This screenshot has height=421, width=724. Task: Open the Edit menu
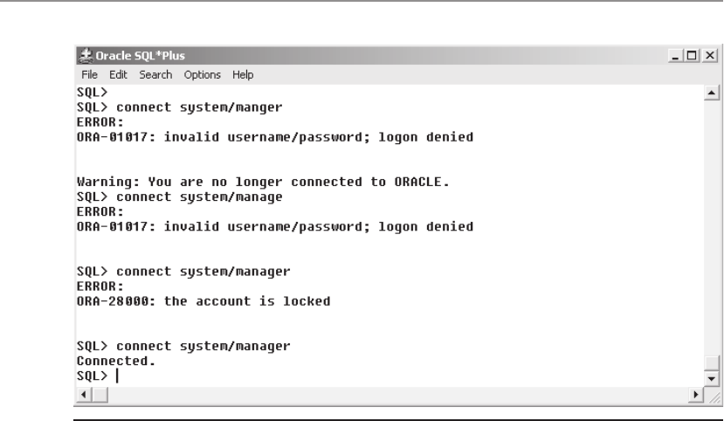click(x=118, y=75)
